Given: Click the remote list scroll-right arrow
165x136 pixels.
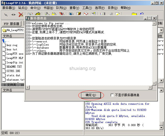Looking at the screenshot, I should (x=161, y=81).
